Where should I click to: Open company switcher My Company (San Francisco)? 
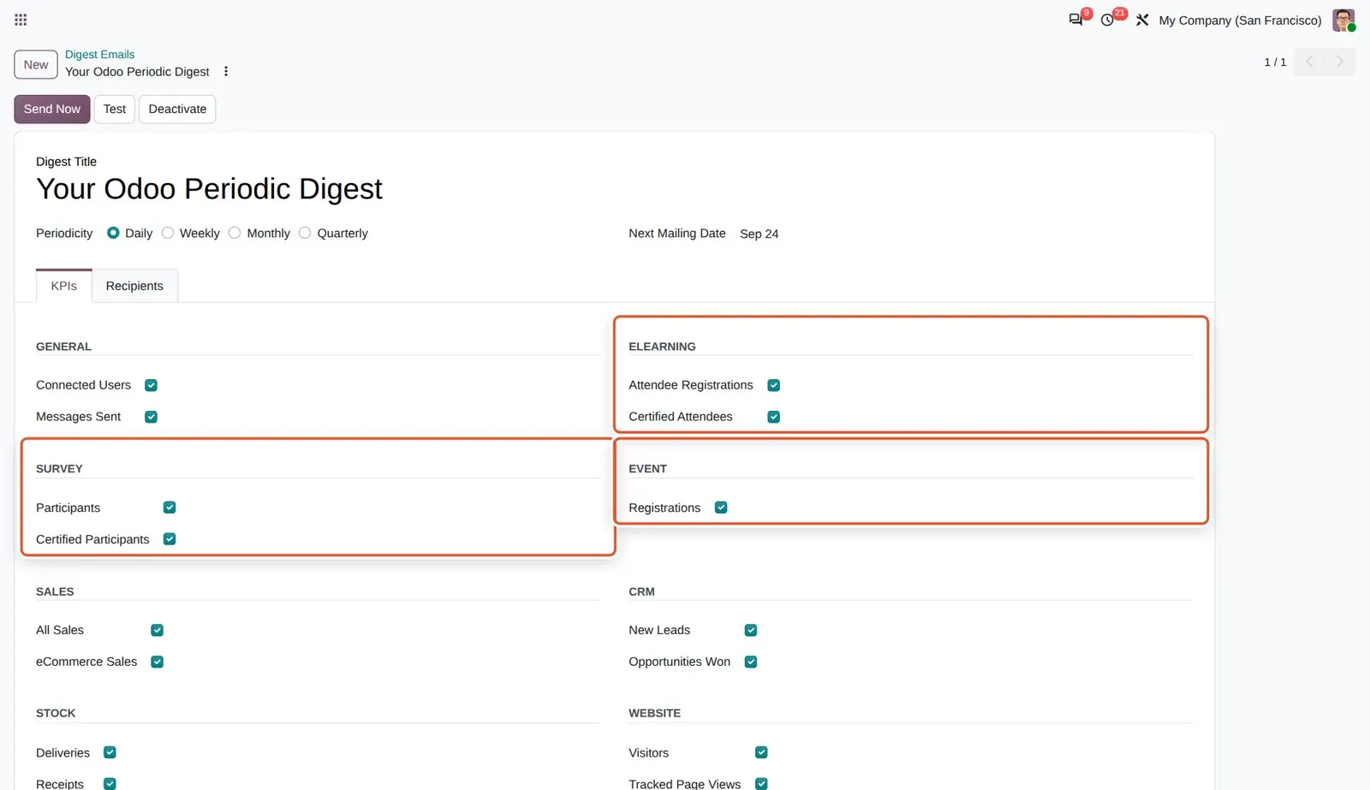tap(1240, 21)
